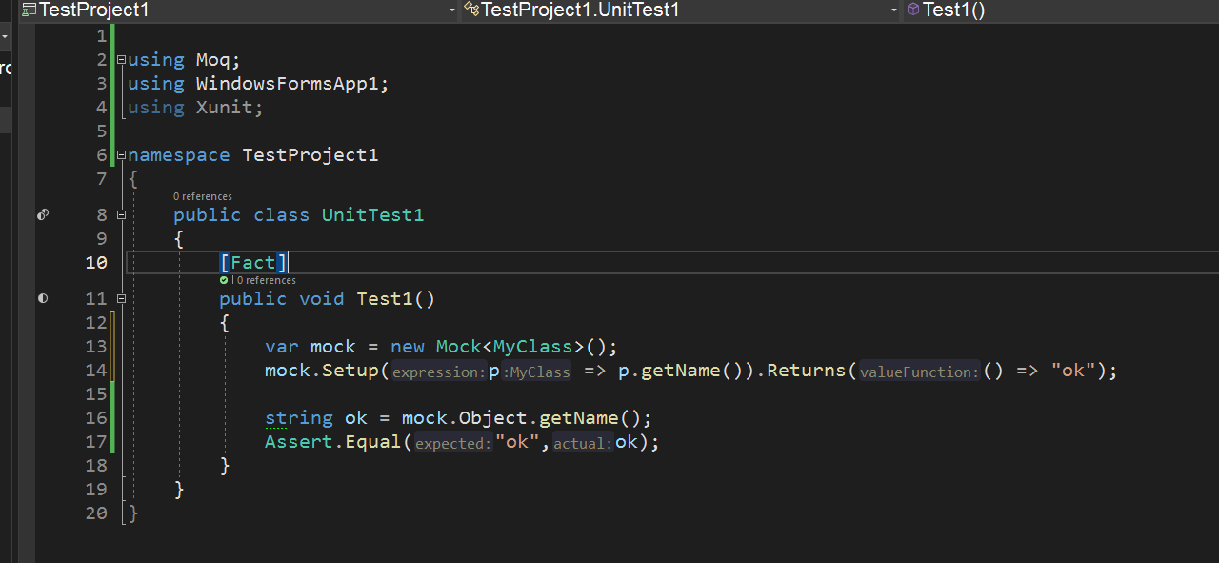
Task: Click getName on line 16
Action: coord(579,418)
